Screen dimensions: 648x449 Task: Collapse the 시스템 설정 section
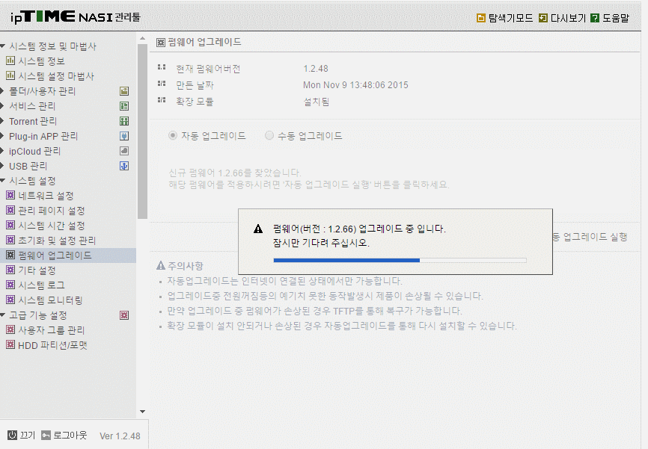pos(2,180)
